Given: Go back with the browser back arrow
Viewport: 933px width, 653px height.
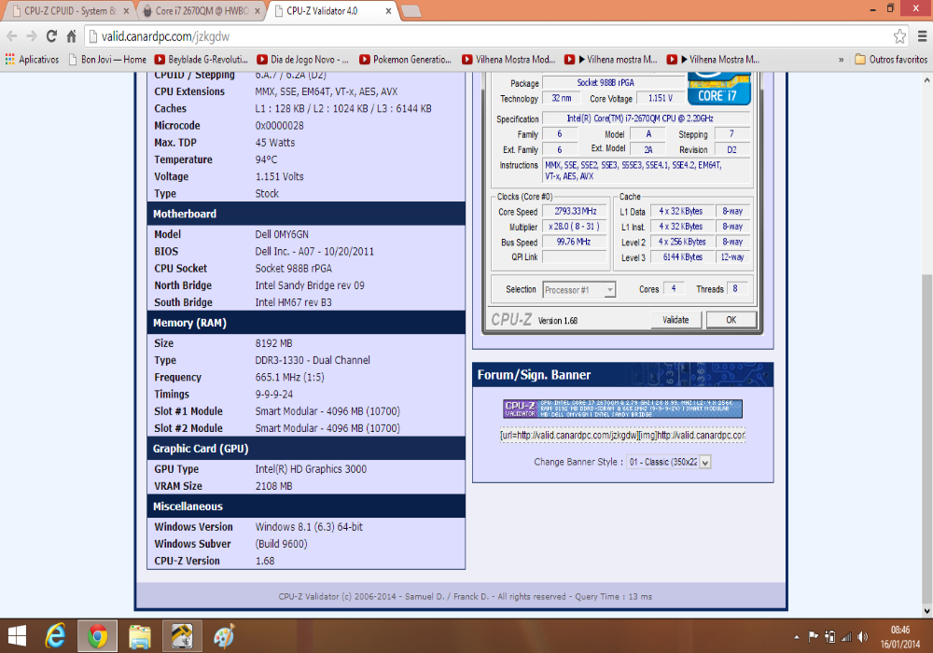Looking at the screenshot, I should (11, 36).
